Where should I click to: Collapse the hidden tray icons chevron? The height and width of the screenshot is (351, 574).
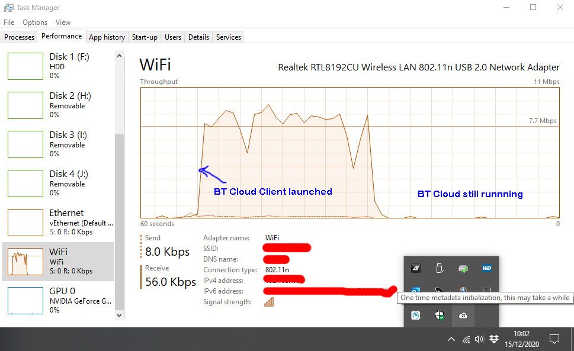pyautogui.click(x=451, y=339)
